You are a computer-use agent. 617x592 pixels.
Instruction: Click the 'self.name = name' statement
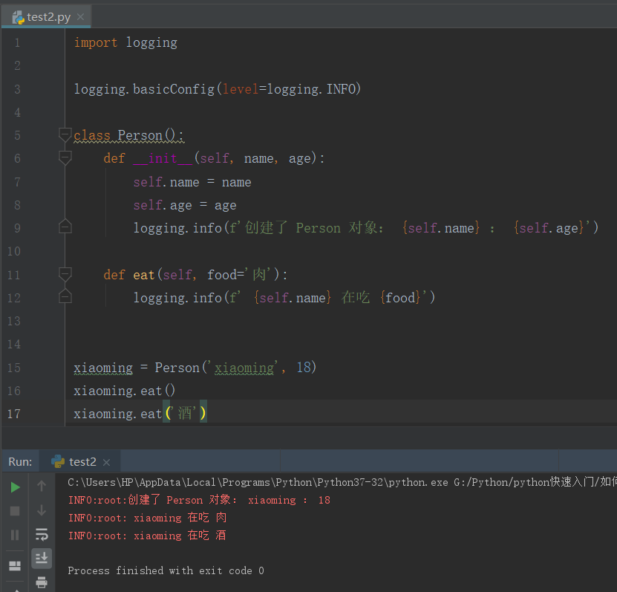(192, 182)
